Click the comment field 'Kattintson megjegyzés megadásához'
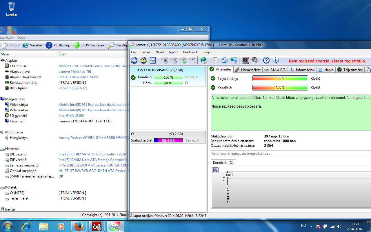The height and width of the screenshot is (232, 371). point(291,153)
